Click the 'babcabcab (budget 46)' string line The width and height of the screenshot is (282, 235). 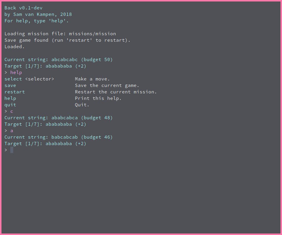click(82, 137)
